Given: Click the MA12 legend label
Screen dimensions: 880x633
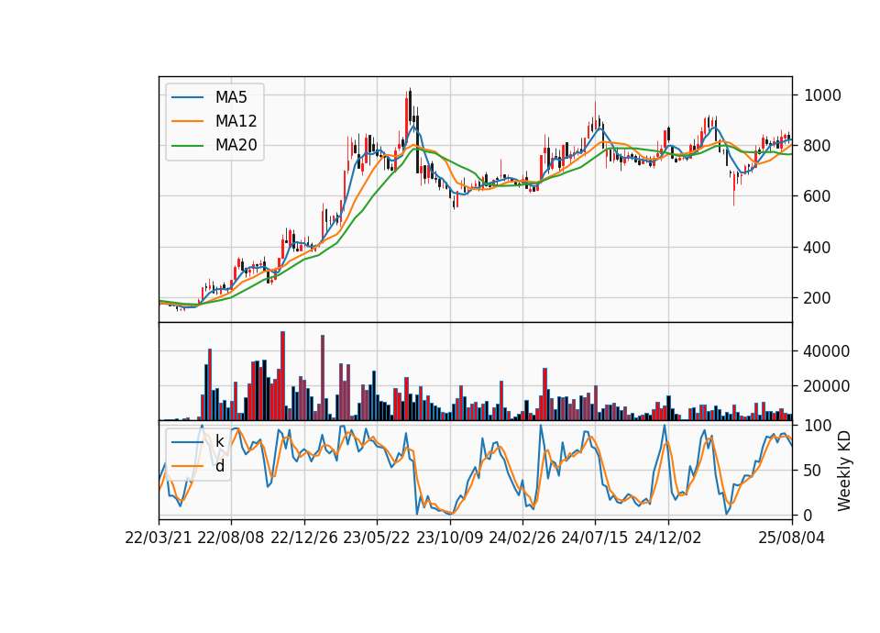Looking at the screenshot, I should coord(236,121).
